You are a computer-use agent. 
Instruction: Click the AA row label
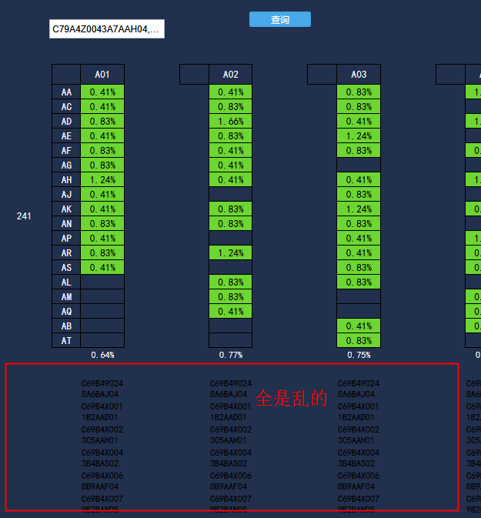pos(66,92)
